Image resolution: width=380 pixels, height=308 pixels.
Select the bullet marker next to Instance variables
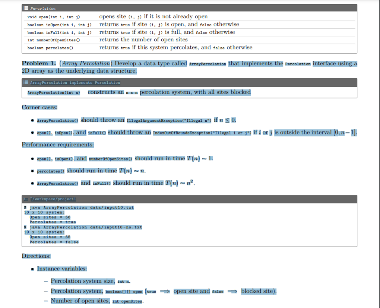pos(32,269)
